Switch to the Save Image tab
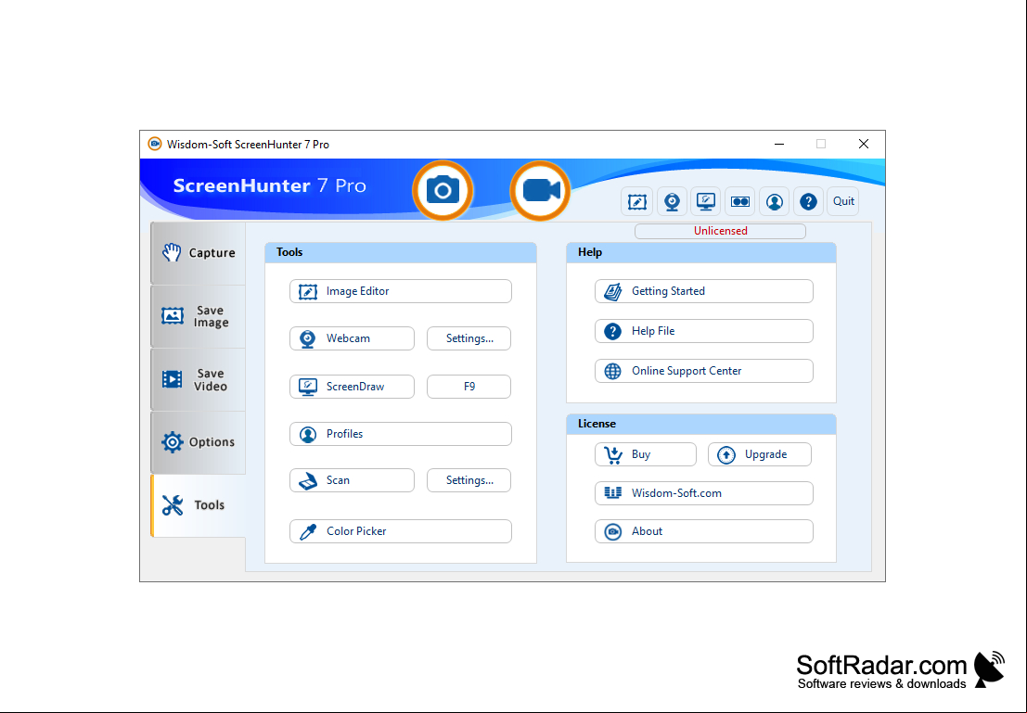 [x=198, y=316]
